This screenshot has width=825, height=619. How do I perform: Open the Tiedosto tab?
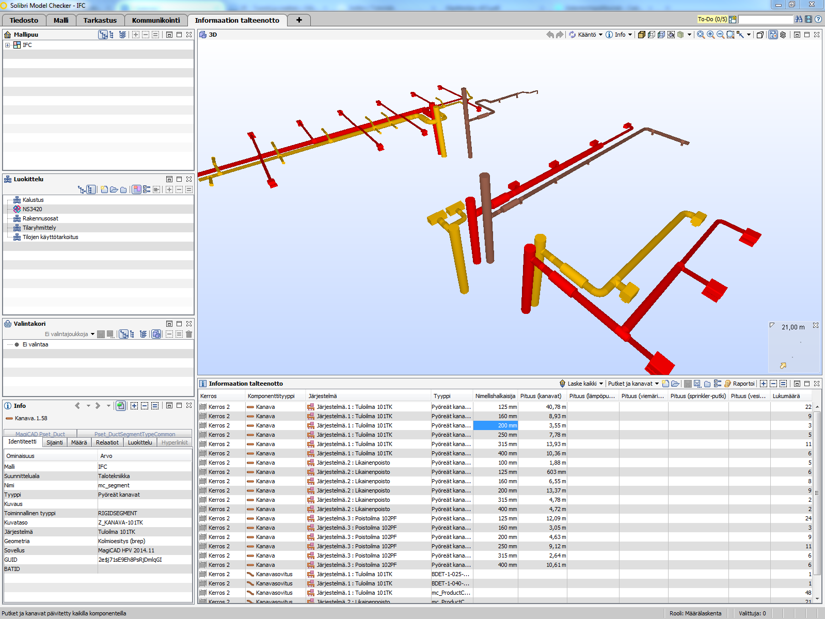pyautogui.click(x=24, y=20)
